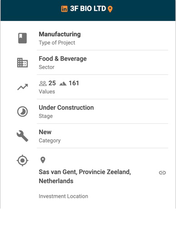
Task: Click the wrench icon next to Category
Action: click(x=22, y=136)
